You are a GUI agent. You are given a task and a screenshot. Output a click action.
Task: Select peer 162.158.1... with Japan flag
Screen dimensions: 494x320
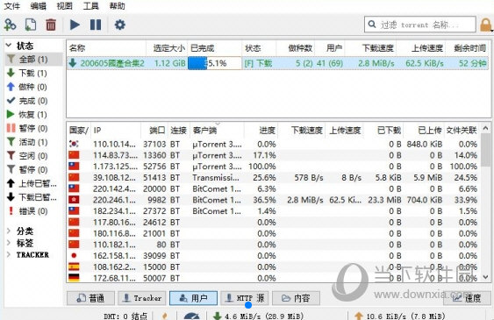274,255
